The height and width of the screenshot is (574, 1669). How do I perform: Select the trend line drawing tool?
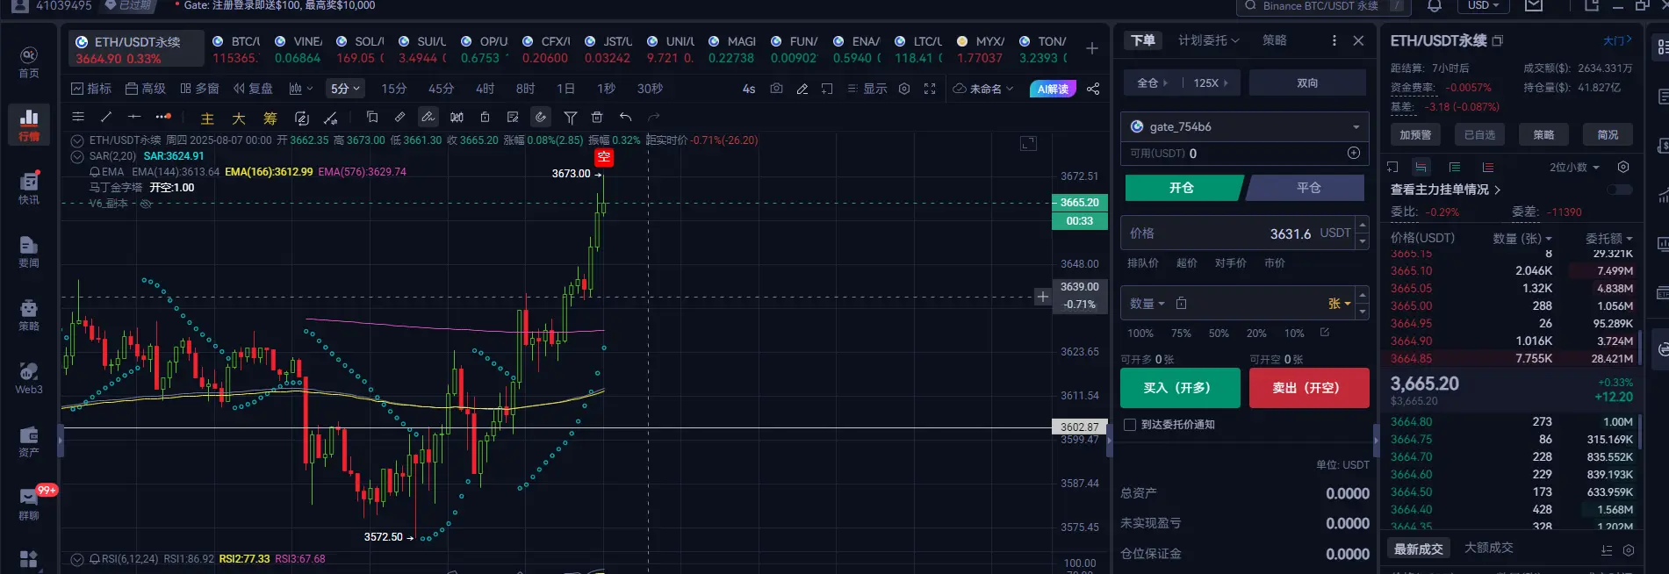[x=106, y=117]
